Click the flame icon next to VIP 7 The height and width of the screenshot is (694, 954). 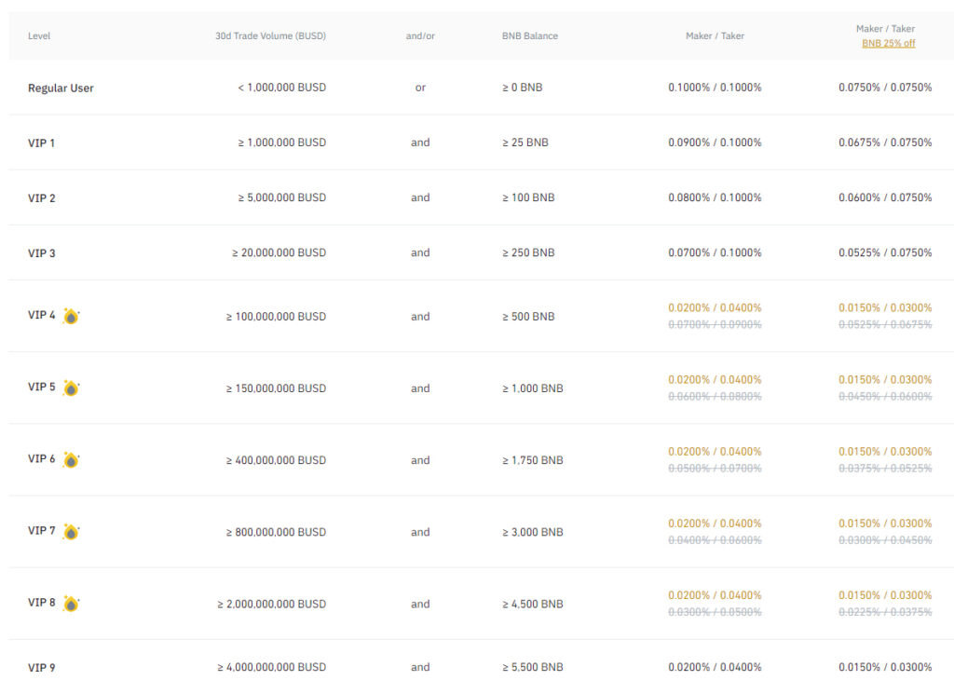tap(71, 532)
